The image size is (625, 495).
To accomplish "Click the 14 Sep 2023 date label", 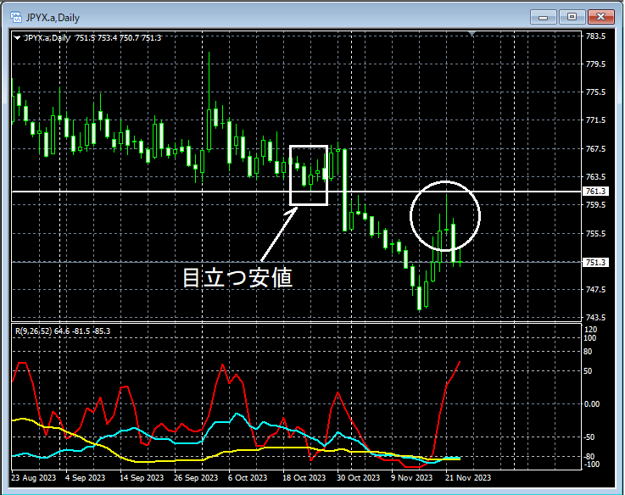I will coord(142,477).
